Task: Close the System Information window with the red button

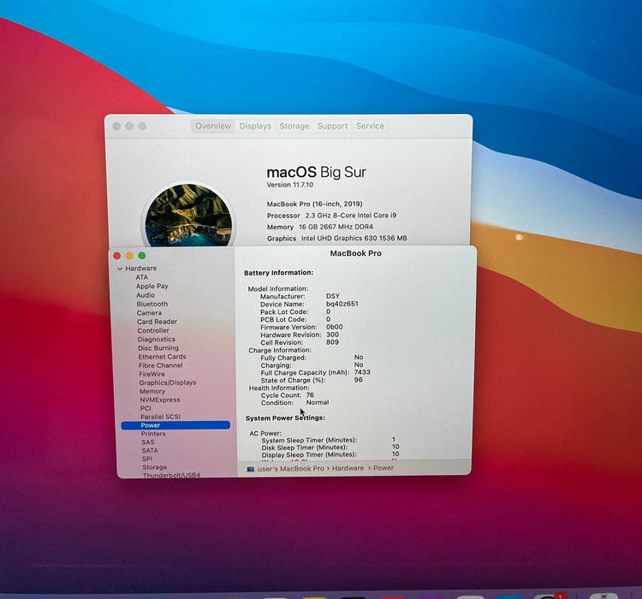Action: point(116,256)
